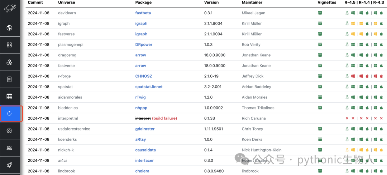Open vignettes icon for spatstat.linnet row
This screenshot has height=175, width=387.
pyautogui.click(x=320, y=87)
